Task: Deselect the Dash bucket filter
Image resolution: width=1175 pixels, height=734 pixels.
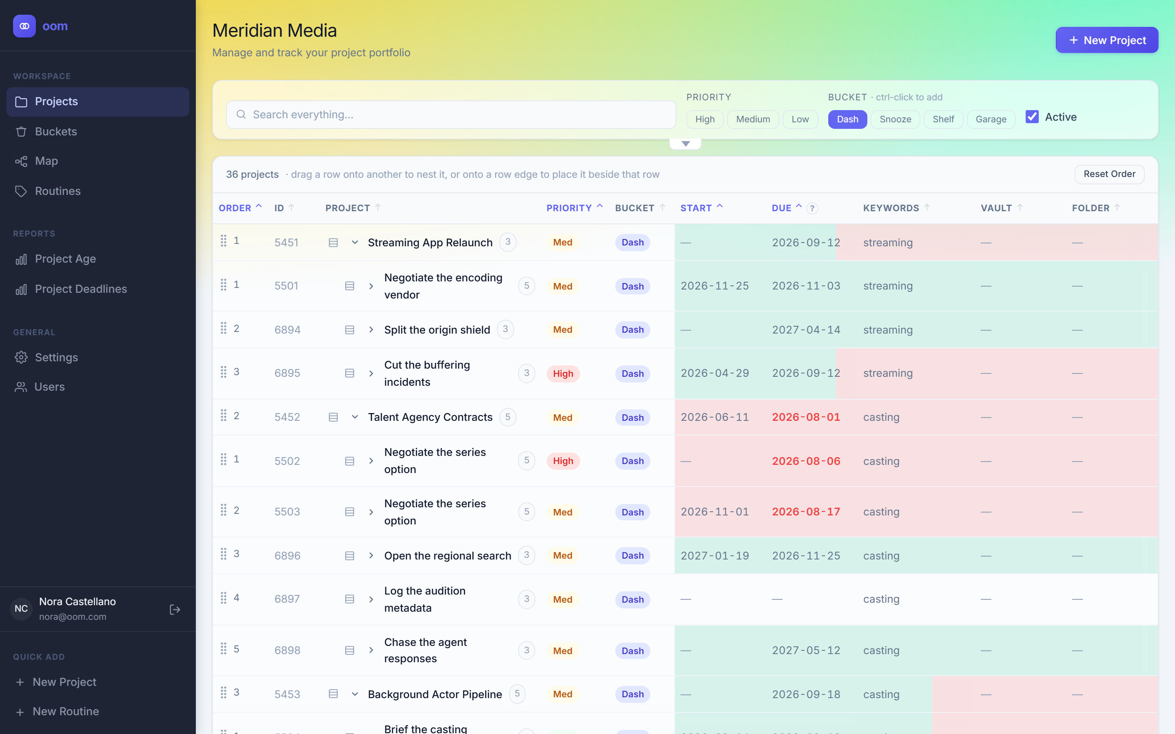Action: click(848, 119)
